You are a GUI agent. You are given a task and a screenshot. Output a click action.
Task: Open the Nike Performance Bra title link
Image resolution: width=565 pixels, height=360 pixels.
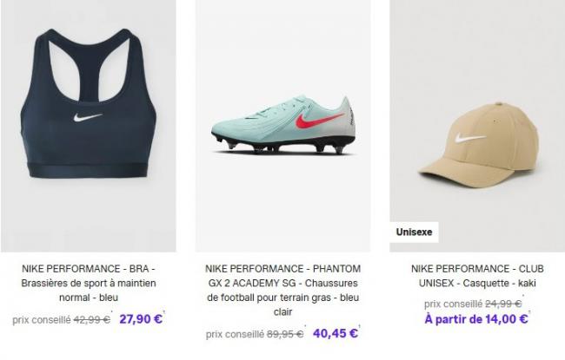(x=88, y=284)
